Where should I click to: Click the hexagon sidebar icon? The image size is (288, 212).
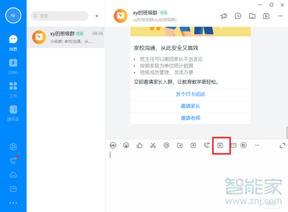(x=13, y=147)
